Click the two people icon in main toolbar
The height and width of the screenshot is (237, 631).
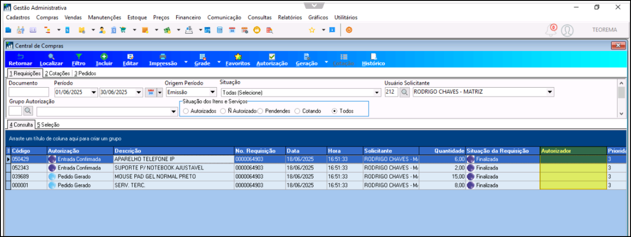pyautogui.click(x=20, y=30)
